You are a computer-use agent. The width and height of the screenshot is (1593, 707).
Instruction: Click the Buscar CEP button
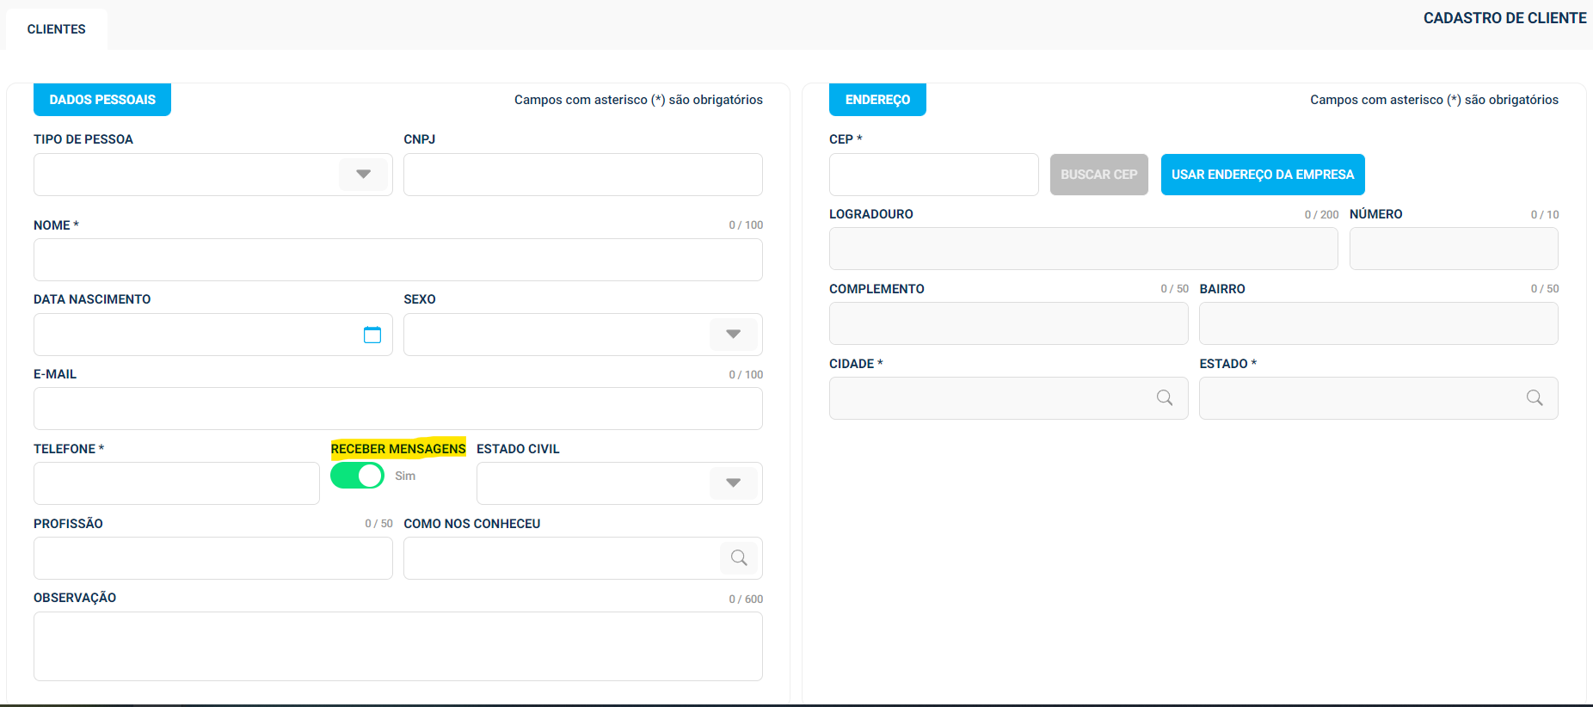click(x=1098, y=175)
